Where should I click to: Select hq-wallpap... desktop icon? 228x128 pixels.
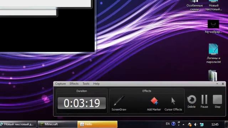pyautogui.click(x=213, y=27)
